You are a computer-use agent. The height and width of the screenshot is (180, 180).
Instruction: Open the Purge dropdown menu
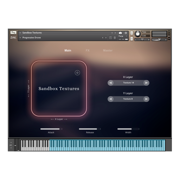tap(123, 36)
